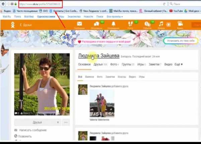The width and height of the screenshot is (201, 144).
Task: Click the browser back arrow button
Action: (x=3, y=4)
